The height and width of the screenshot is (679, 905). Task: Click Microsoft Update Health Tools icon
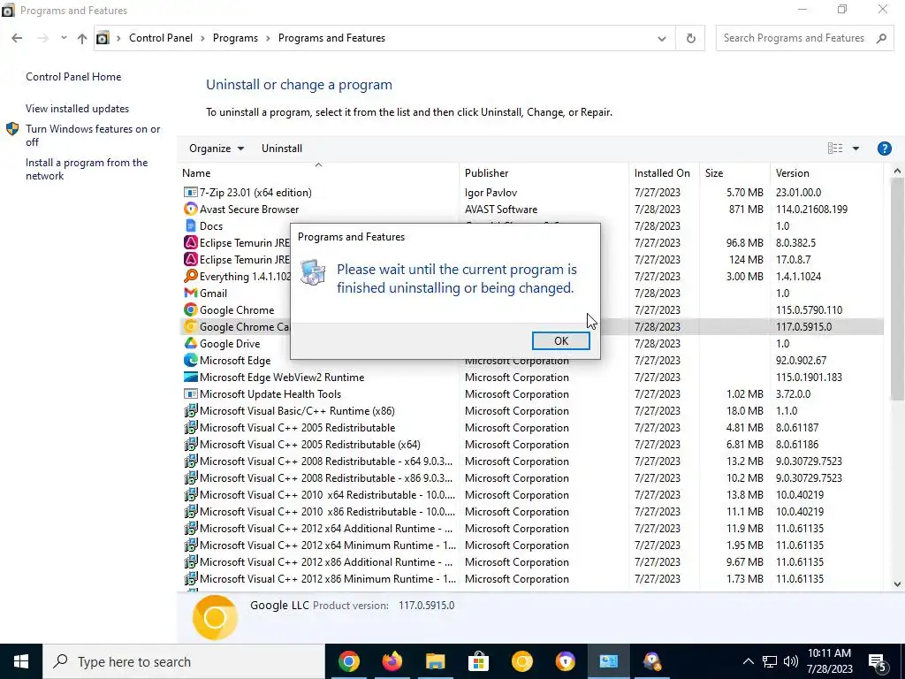pos(191,393)
